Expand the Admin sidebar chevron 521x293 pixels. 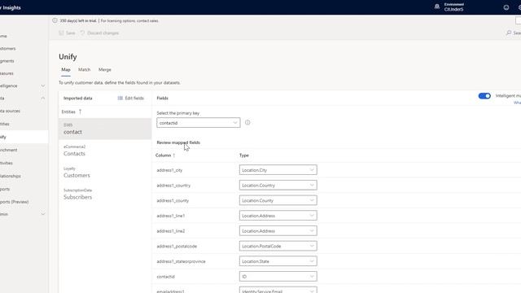(x=43, y=214)
